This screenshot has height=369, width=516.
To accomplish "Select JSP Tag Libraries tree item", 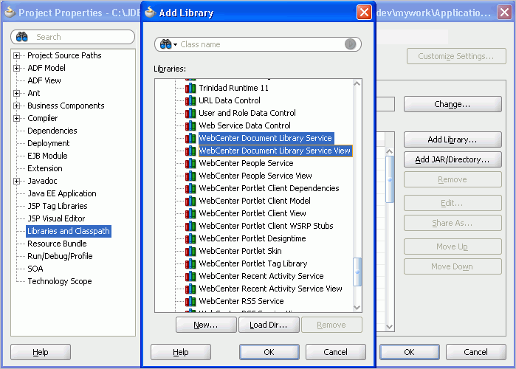I will click(58, 206).
